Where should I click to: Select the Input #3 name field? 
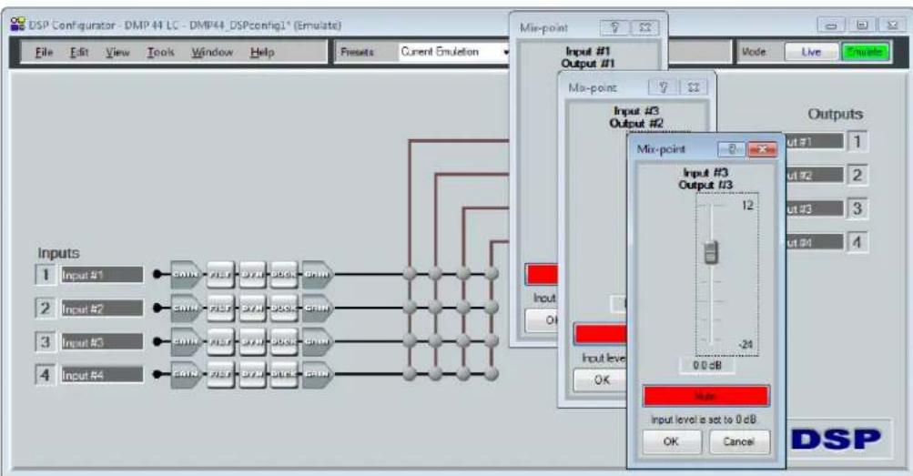[x=102, y=342]
